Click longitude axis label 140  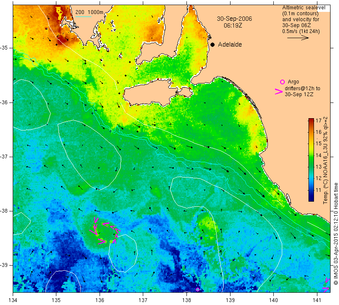274,300
